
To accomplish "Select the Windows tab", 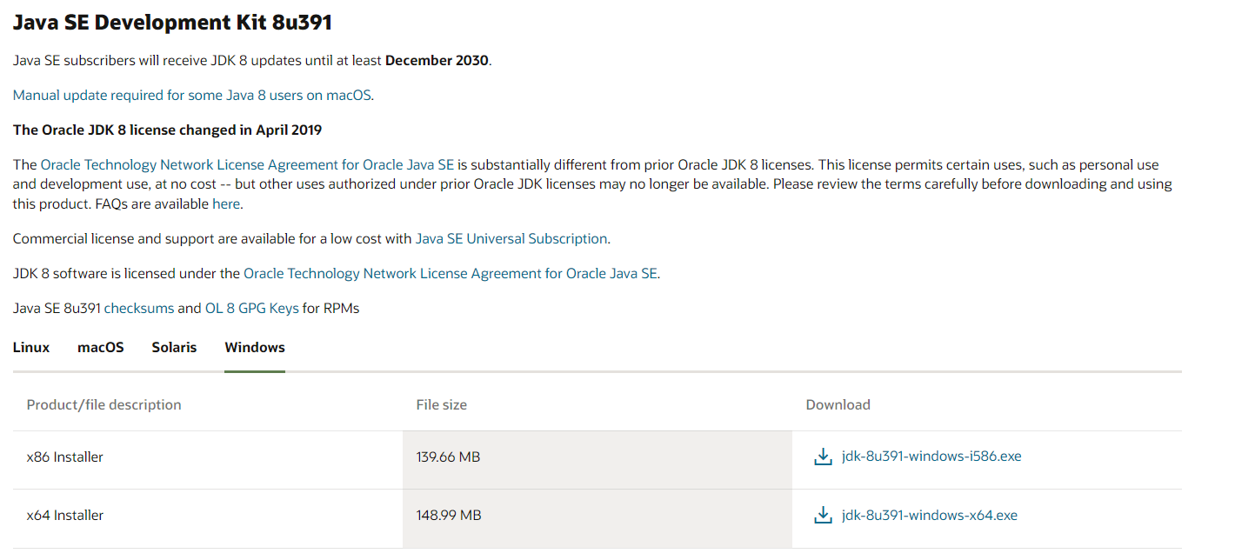I will tap(255, 347).
